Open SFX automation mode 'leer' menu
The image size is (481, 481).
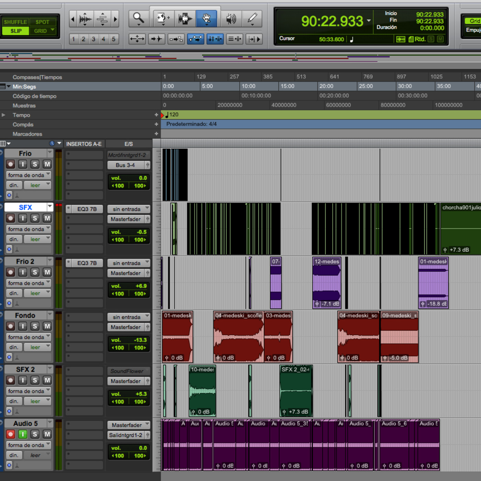click(x=38, y=239)
